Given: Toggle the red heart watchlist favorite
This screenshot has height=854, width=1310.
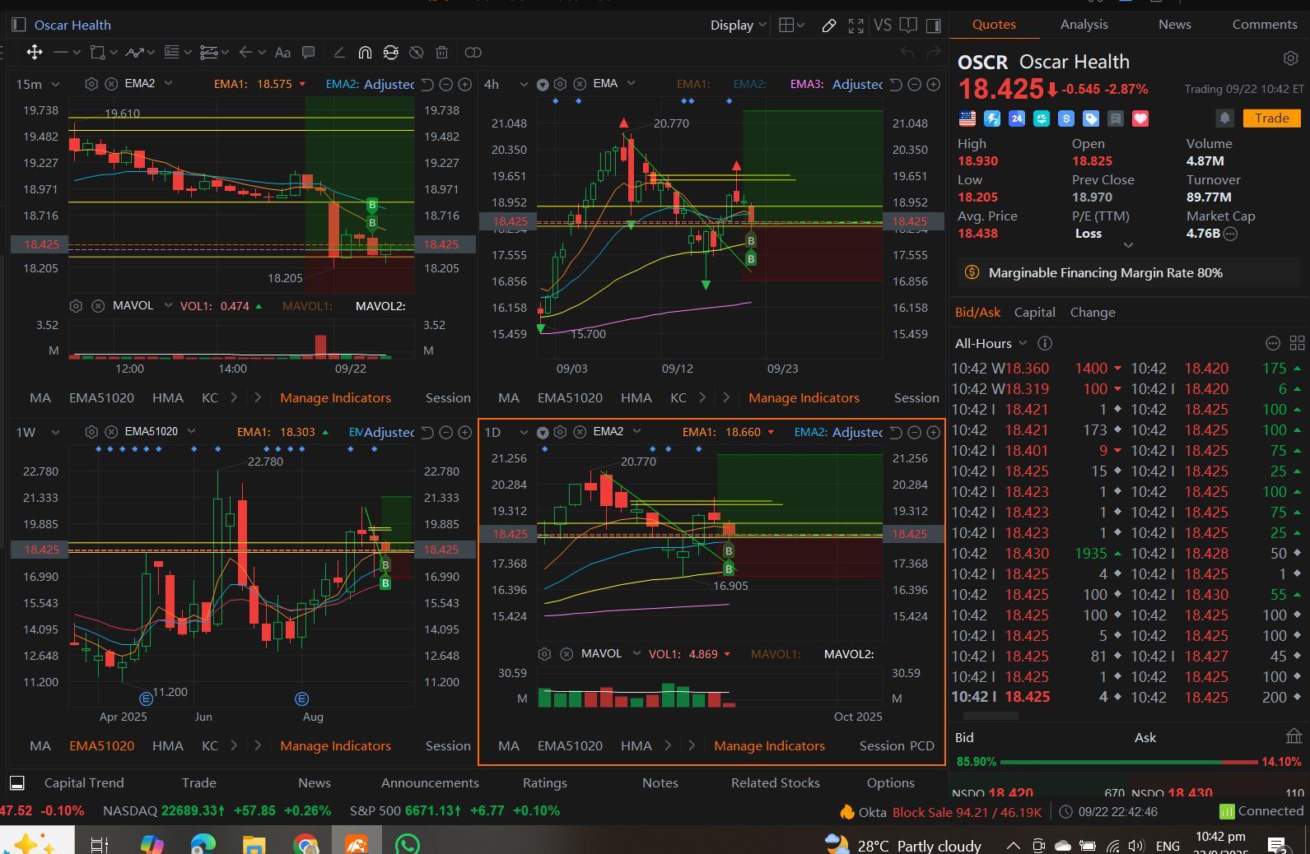Looking at the screenshot, I should coord(1140,118).
